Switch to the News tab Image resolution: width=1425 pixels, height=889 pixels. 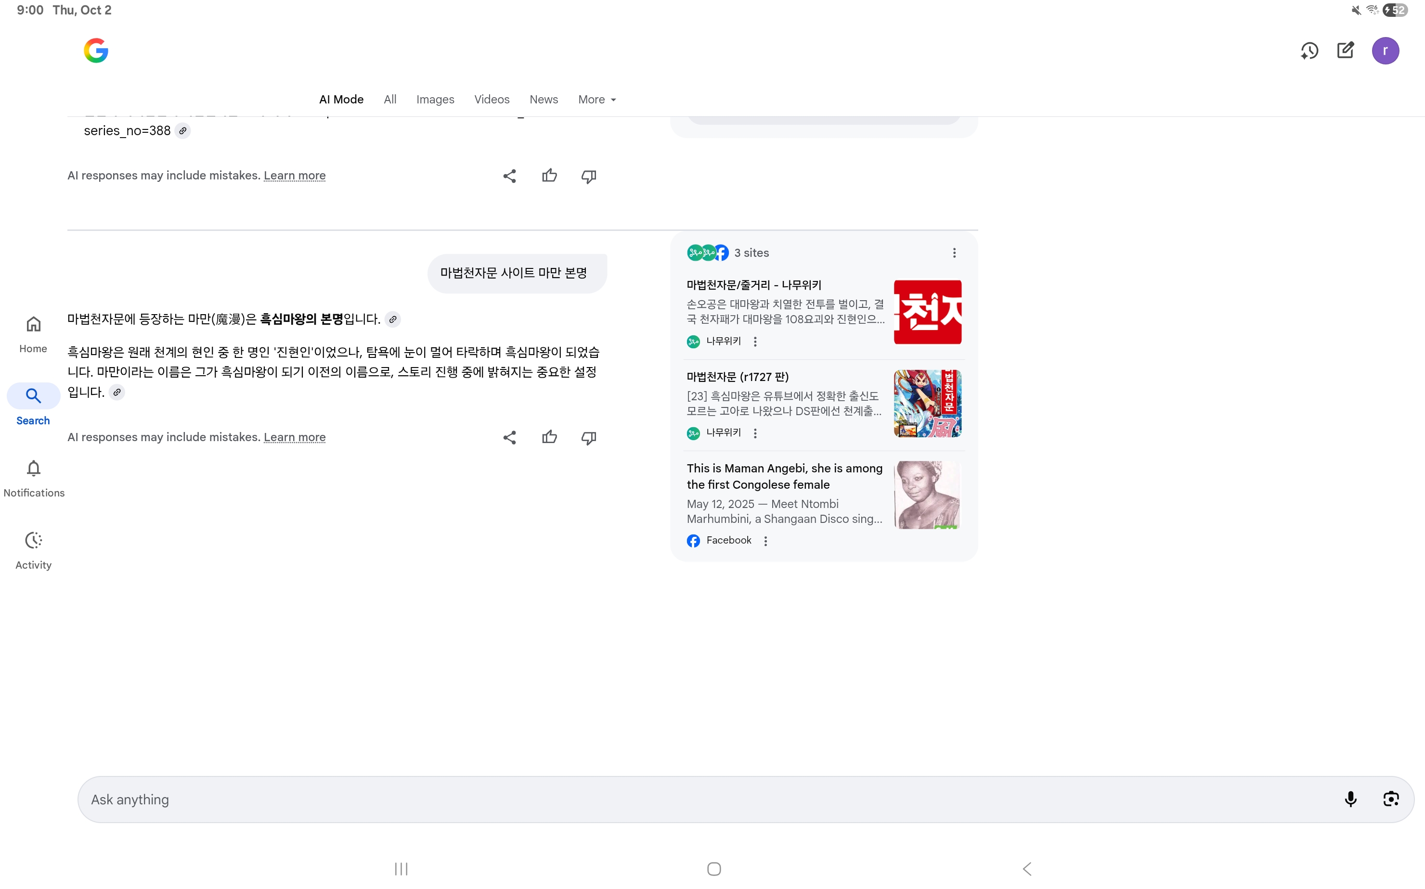tap(543, 100)
